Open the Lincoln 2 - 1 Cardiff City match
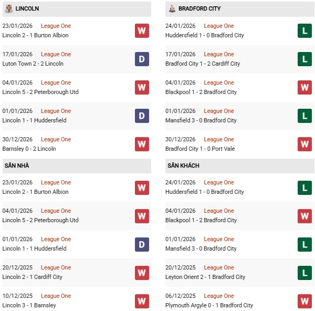Viewport: 315px width, 311px height. (32, 277)
